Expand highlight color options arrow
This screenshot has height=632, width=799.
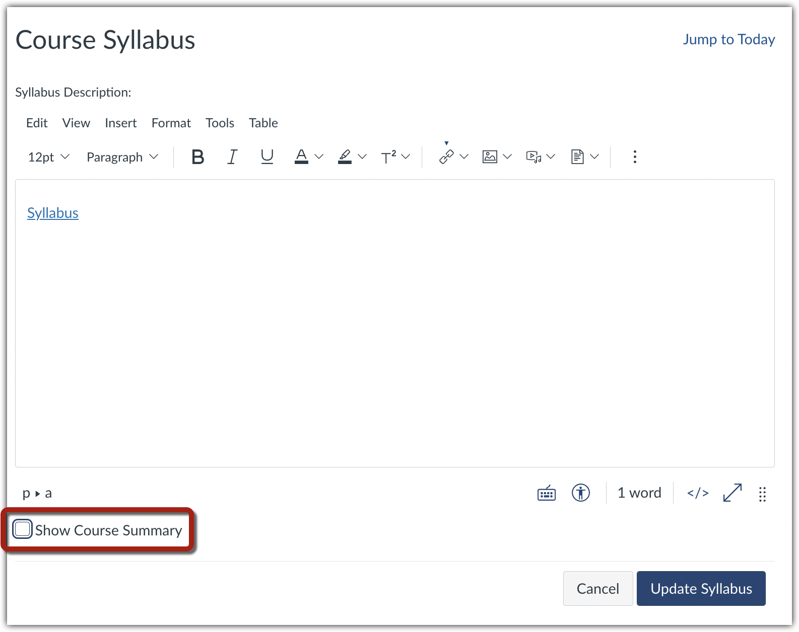coord(362,157)
